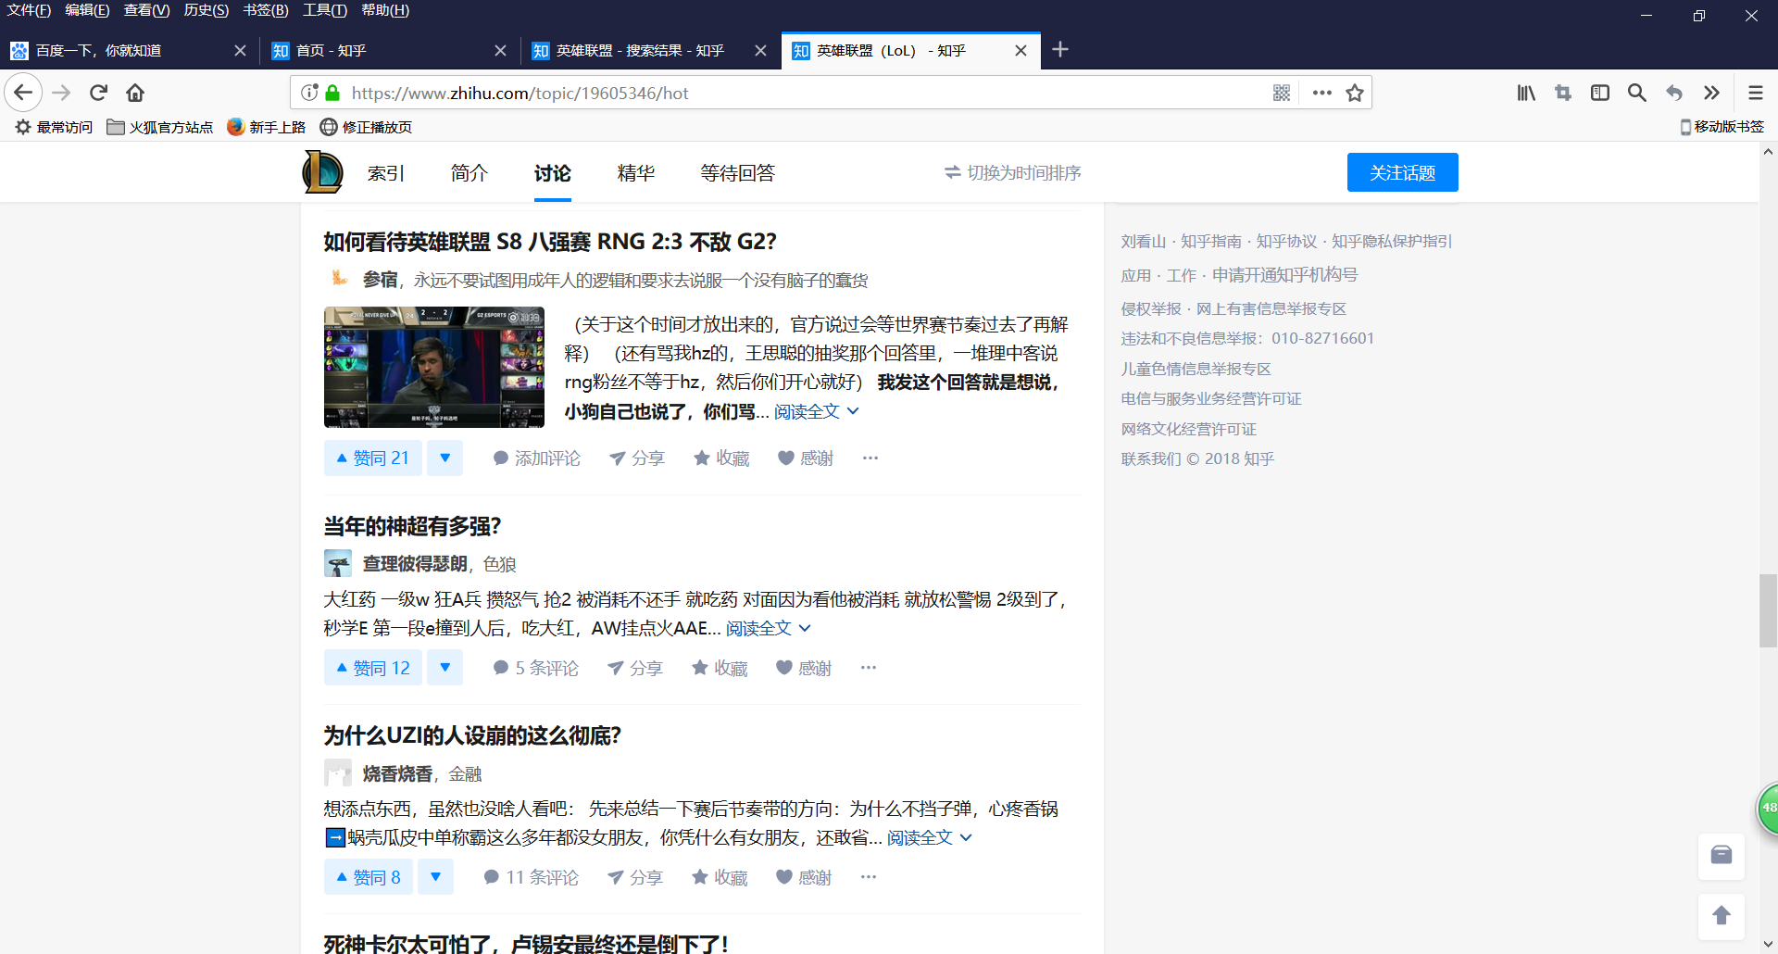Open question about S8 RNG 2:3 G2
Viewport: 1778px width, 954px height.
coord(550,242)
